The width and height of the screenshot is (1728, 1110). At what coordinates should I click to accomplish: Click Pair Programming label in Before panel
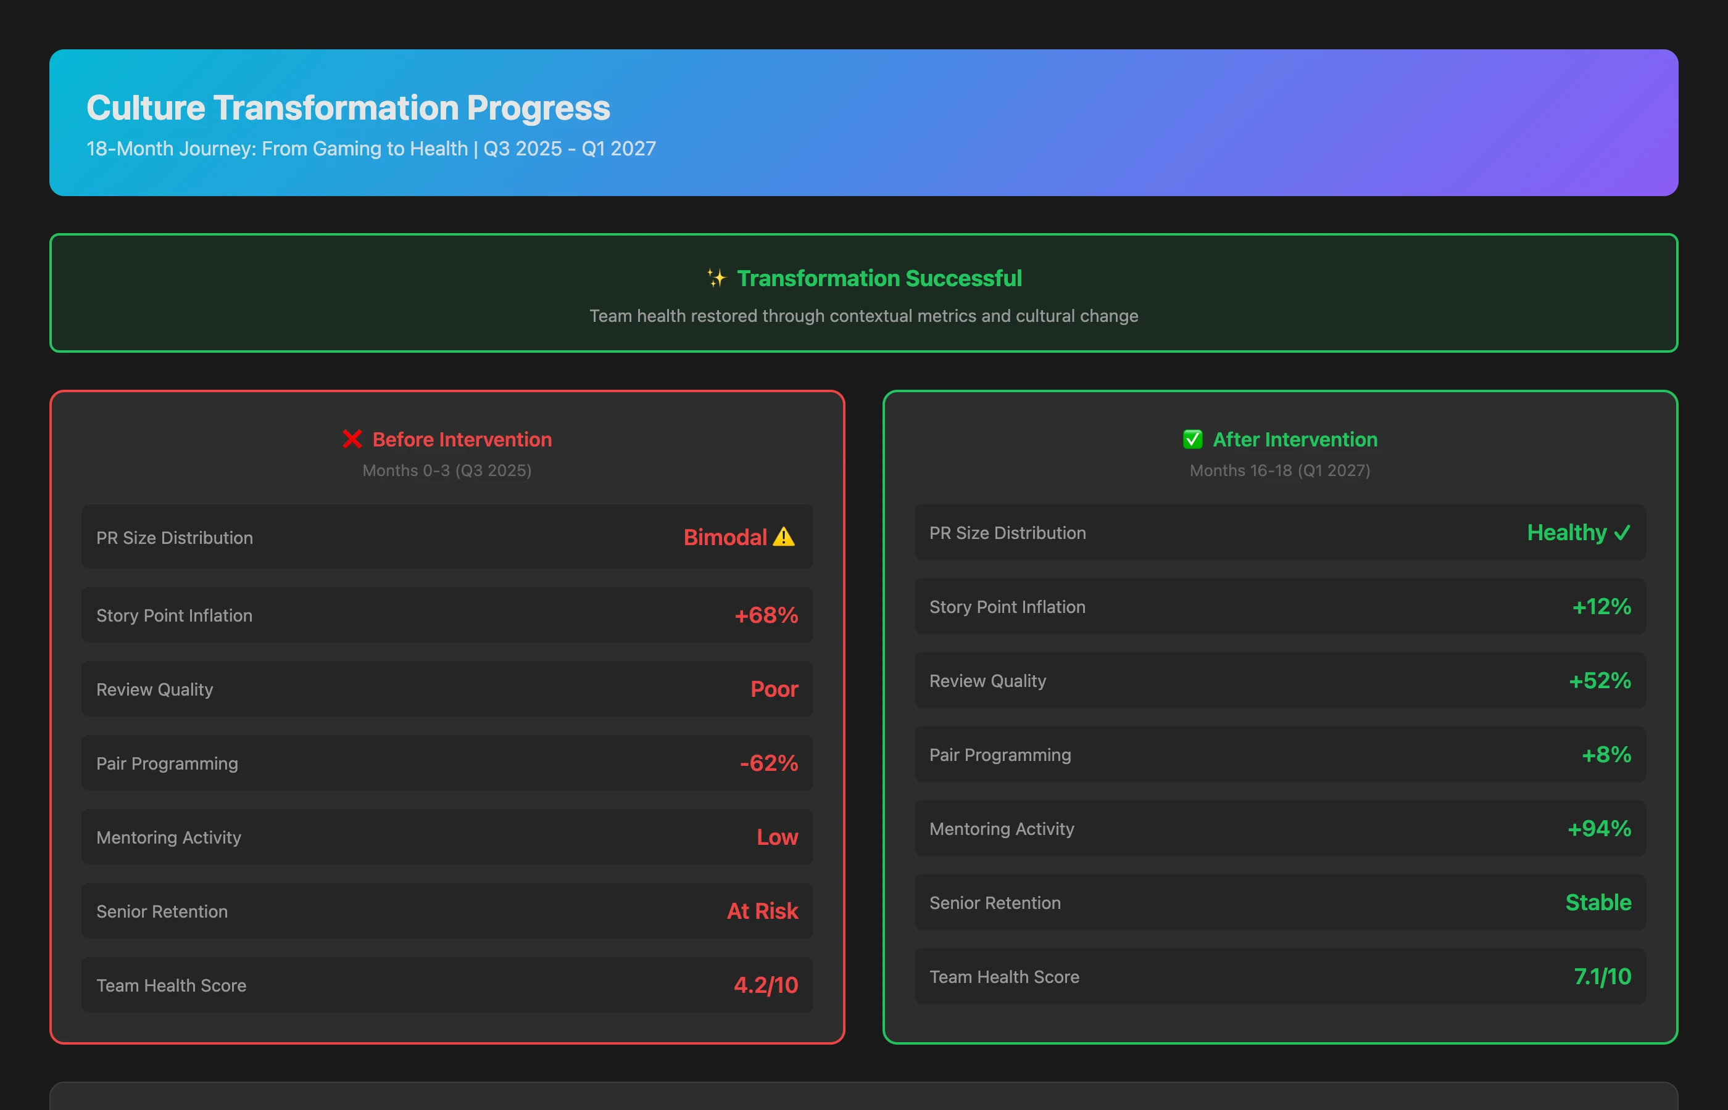pyautogui.click(x=167, y=763)
